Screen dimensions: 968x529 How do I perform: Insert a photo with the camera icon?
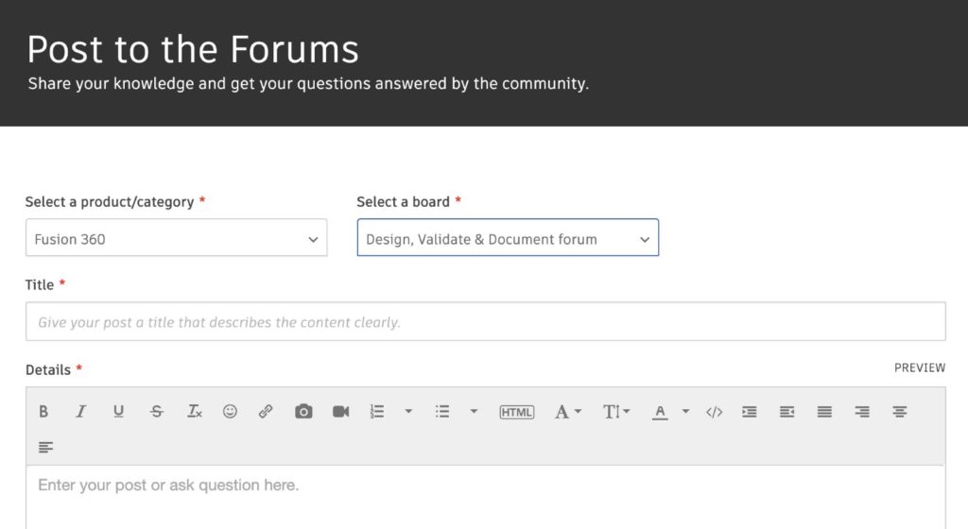point(303,412)
